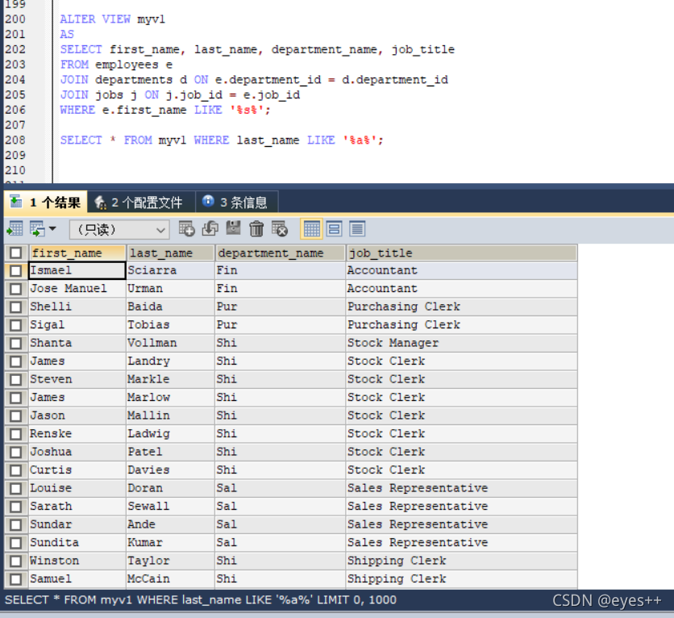Check the row checkbox for Samuel McCain
This screenshot has width=674, height=618.
[16, 579]
